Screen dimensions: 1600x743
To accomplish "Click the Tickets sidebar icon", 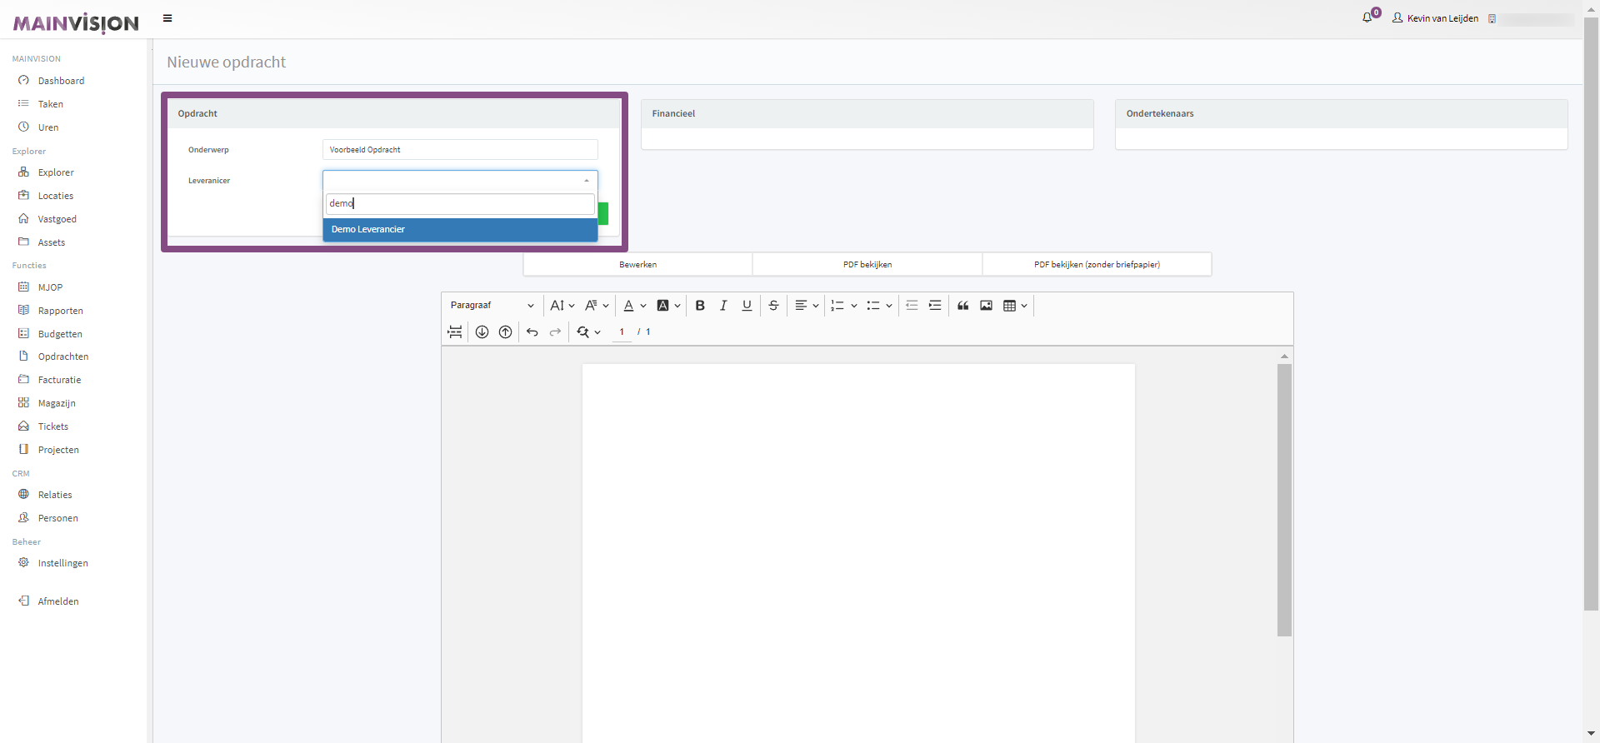I will tap(23, 426).
